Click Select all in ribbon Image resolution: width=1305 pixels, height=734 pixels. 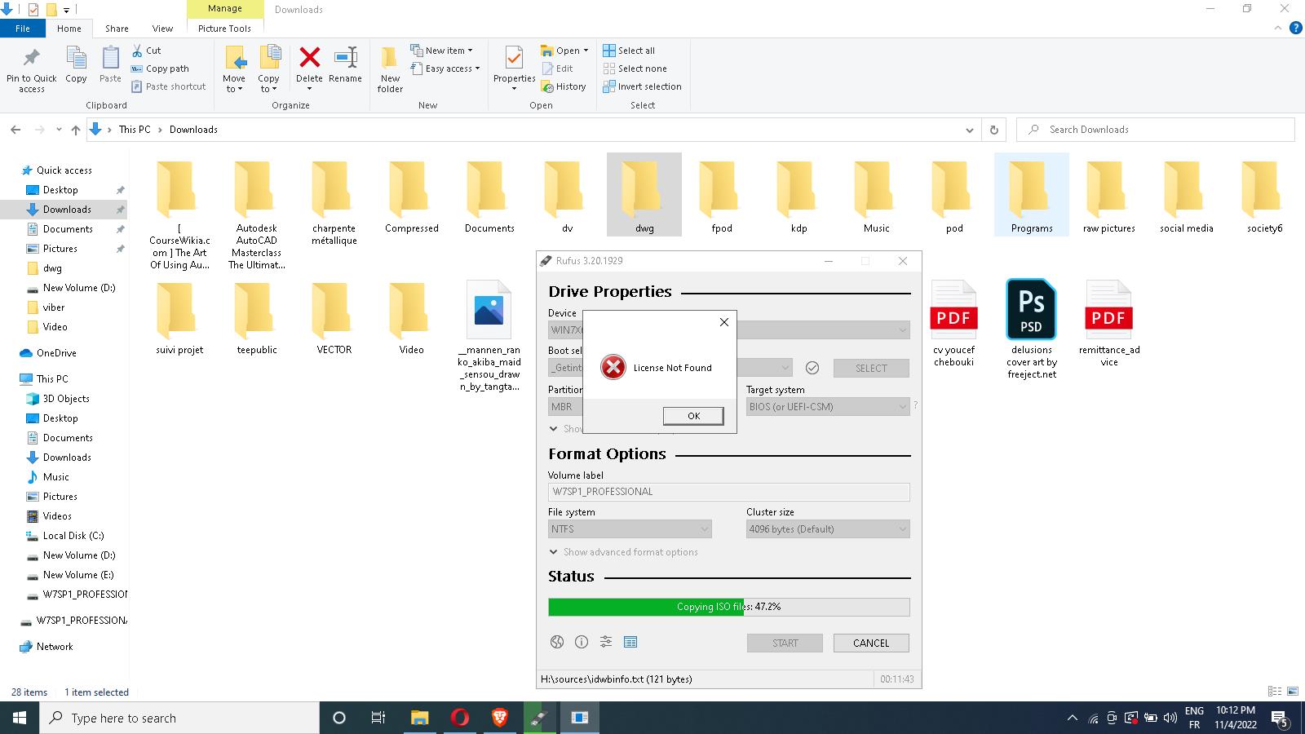pos(629,51)
